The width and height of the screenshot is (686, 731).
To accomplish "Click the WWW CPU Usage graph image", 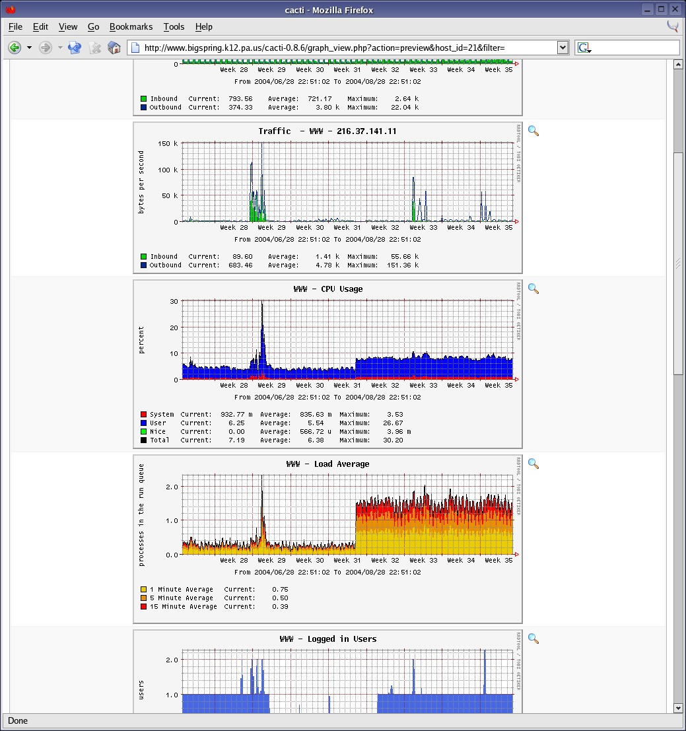I will pos(327,364).
